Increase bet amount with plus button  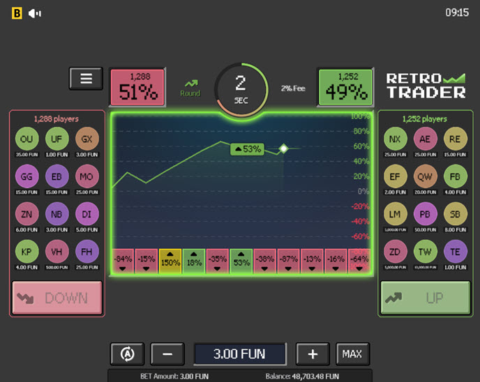[x=313, y=354]
